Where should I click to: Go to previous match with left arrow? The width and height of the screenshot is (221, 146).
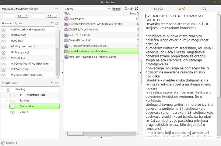(x=179, y=9)
